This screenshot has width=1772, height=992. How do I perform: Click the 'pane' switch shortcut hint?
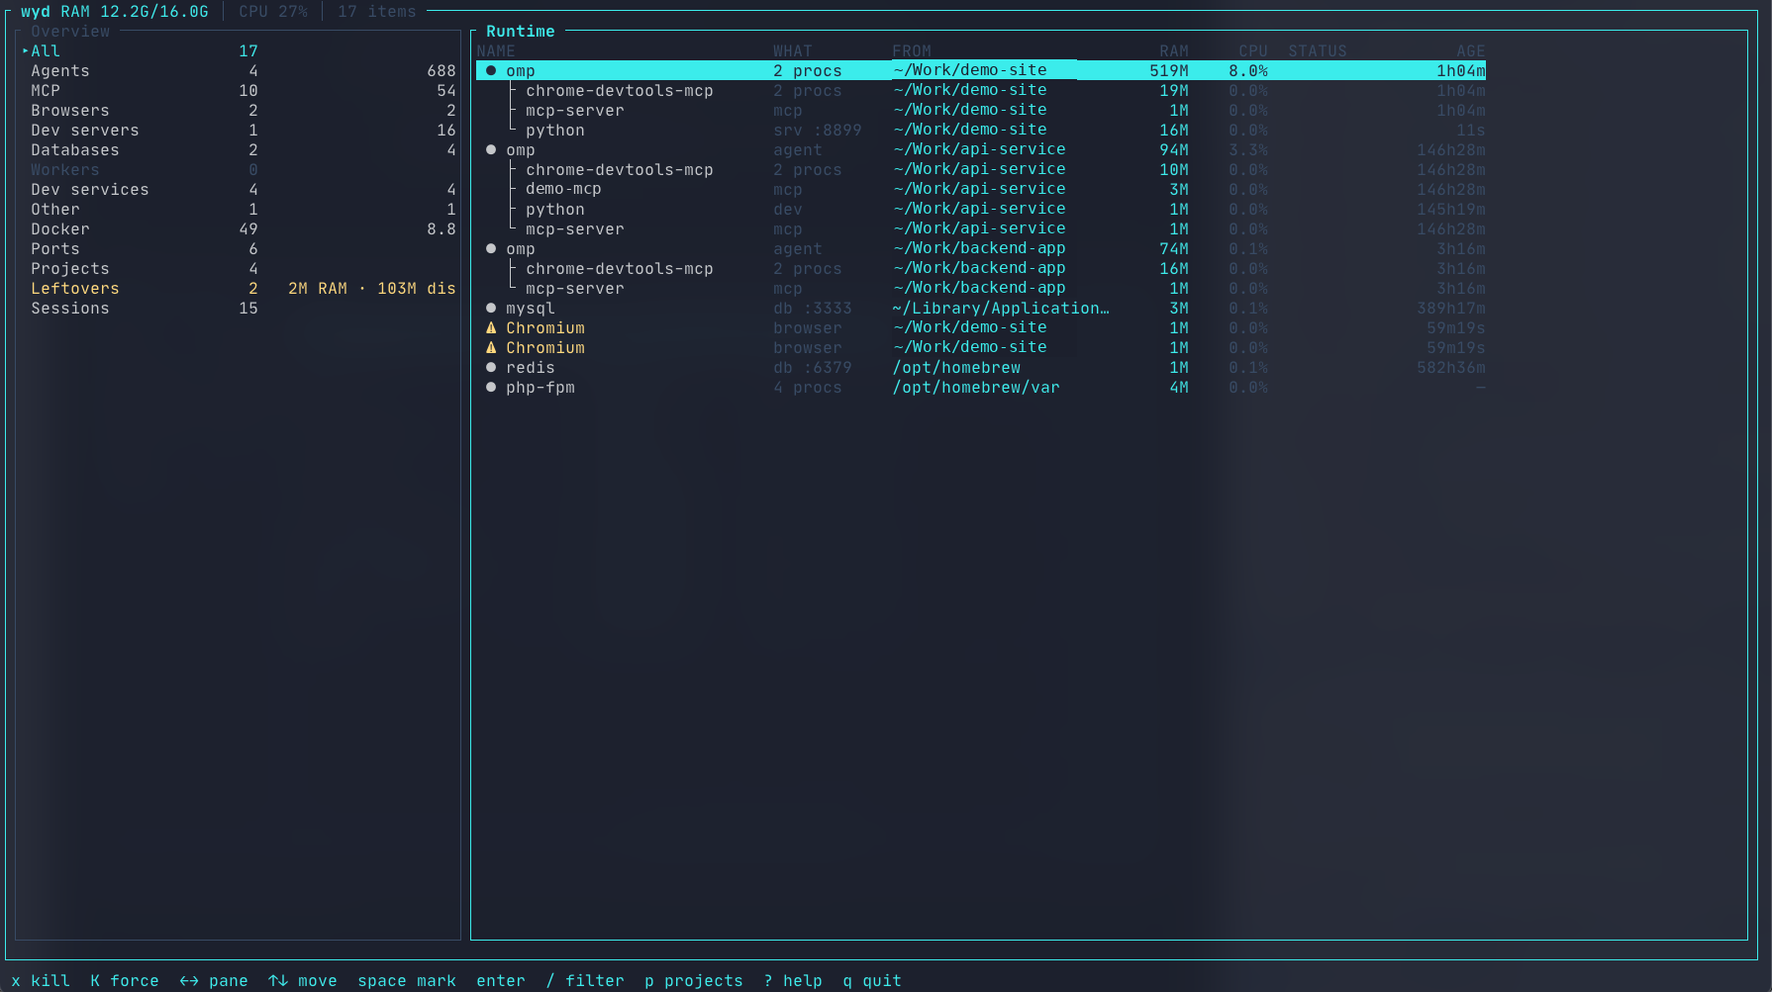[x=214, y=980]
